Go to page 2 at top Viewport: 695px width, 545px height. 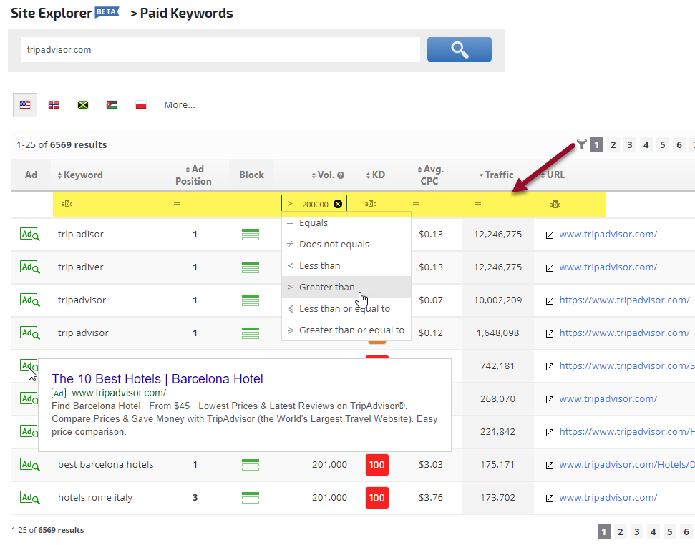[x=613, y=144]
